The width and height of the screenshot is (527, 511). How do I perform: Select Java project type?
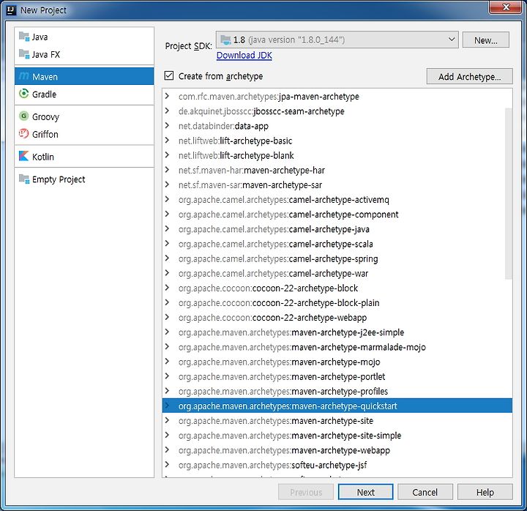[84, 37]
